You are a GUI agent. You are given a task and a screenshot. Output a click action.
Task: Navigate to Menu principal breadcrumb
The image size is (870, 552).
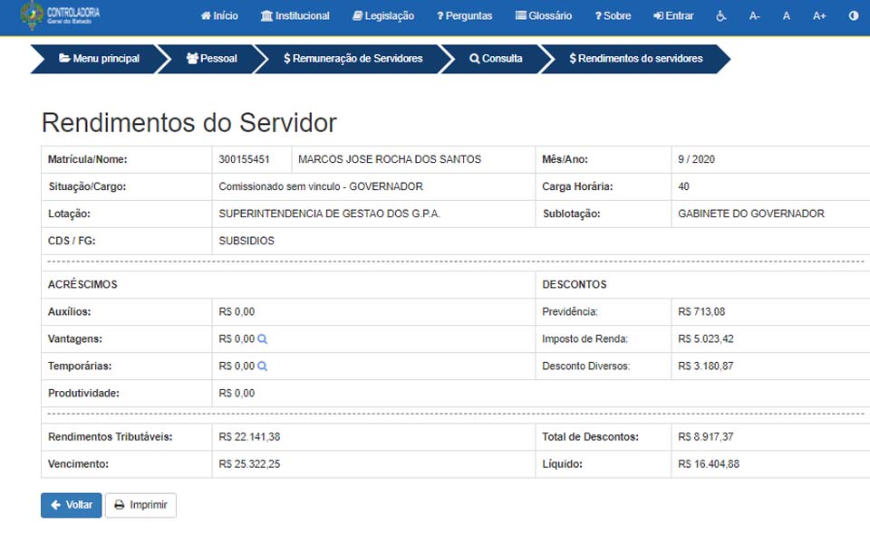(x=99, y=59)
